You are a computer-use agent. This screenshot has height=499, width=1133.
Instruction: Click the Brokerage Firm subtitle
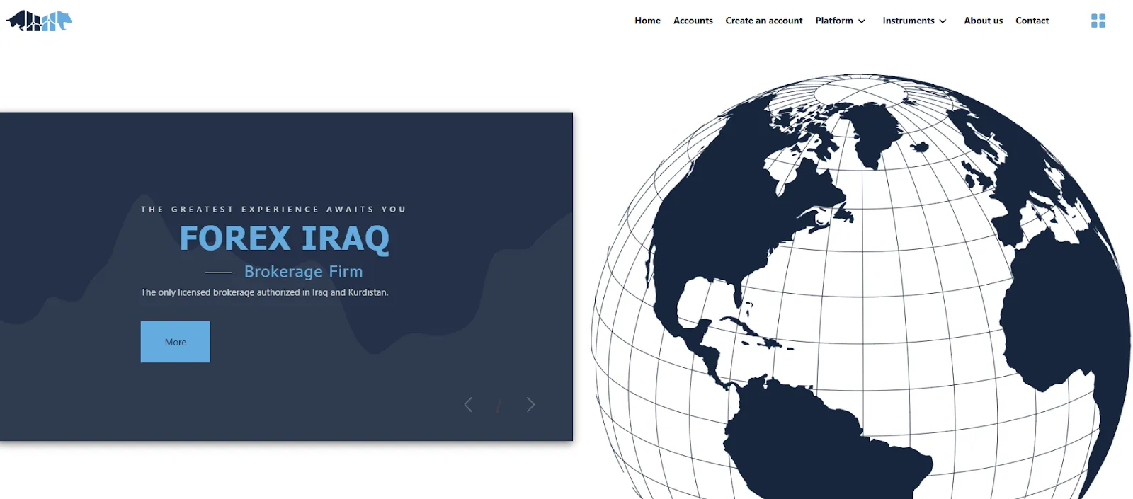303,272
